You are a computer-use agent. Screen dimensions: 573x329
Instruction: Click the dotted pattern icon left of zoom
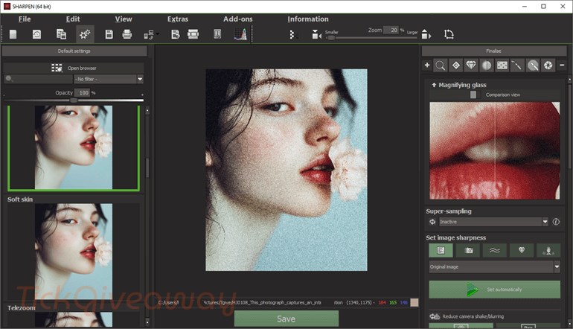click(292, 35)
